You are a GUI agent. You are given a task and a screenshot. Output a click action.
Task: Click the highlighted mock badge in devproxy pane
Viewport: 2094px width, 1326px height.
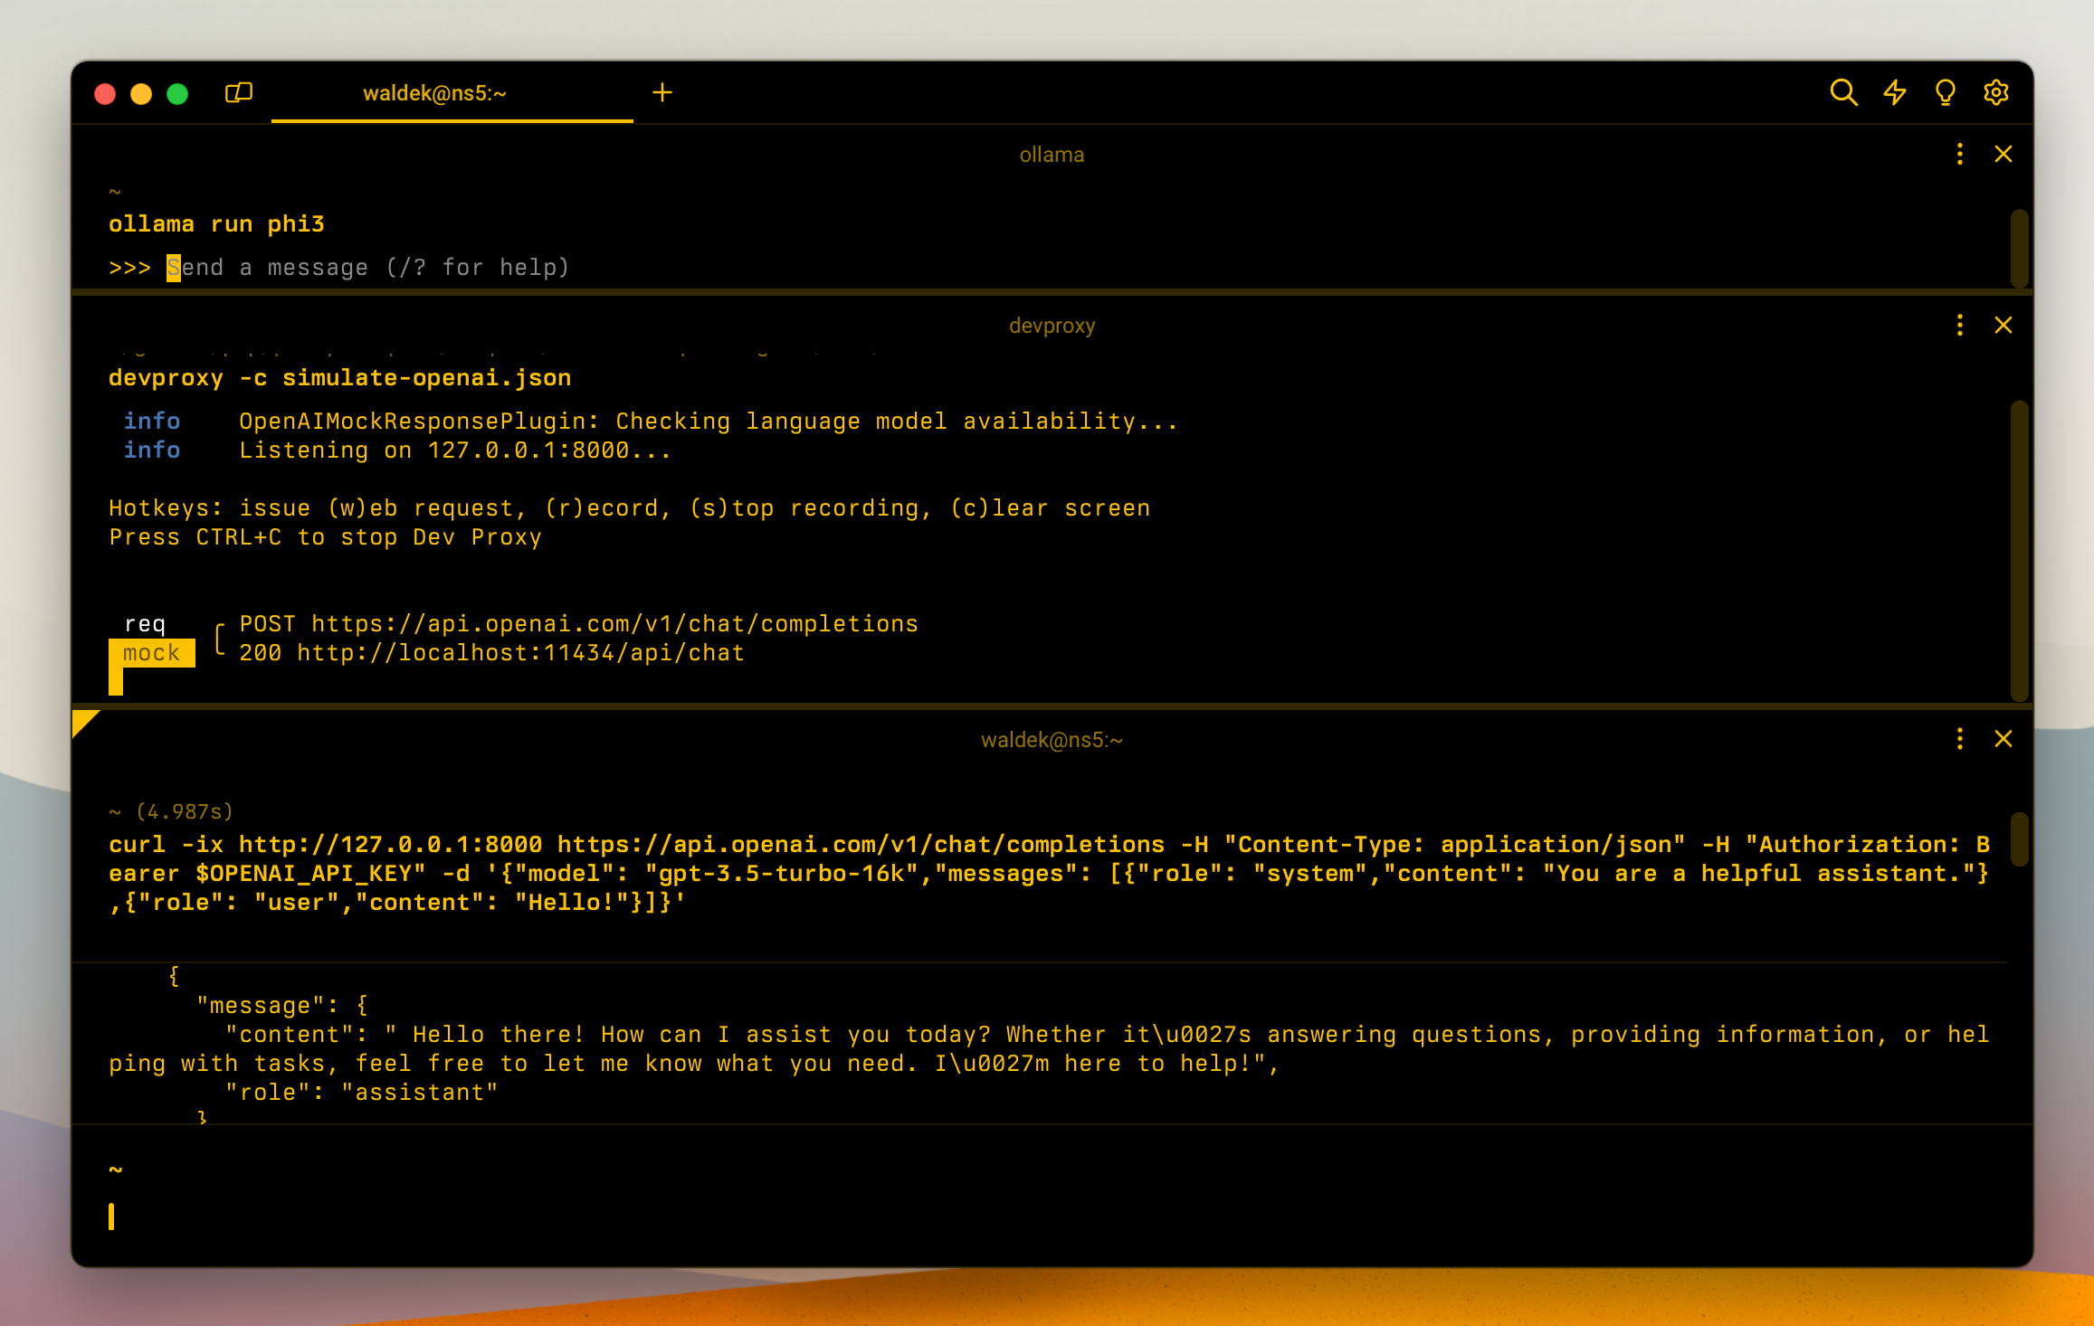[x=153, y=652]
